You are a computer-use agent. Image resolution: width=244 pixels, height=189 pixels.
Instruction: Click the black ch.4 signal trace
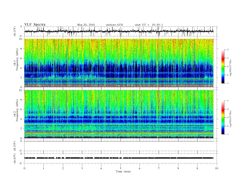coord(119,158)
